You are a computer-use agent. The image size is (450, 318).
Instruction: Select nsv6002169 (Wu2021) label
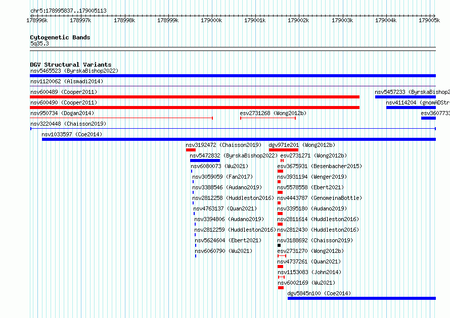coord(306,283)
